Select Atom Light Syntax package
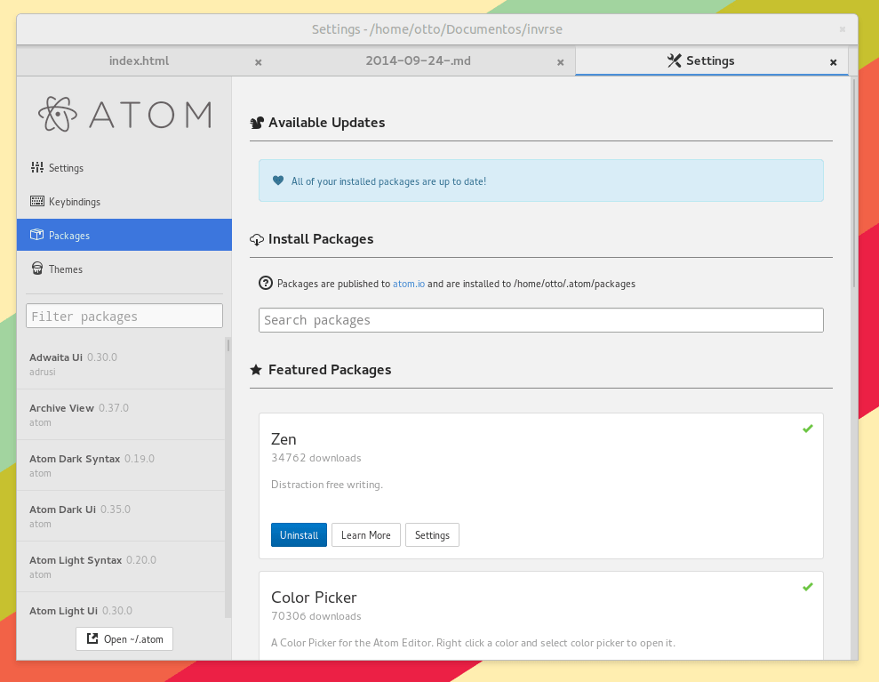 point(121,566)
